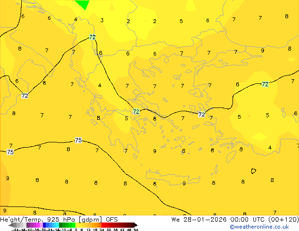The height and width of the screenshot is (231, 299).
Task: Click the topmost 72 contour label
Action: pyautogui.click(x=92, y=37)
